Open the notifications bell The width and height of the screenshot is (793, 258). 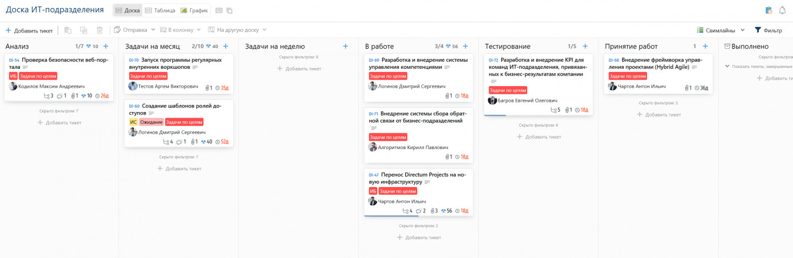782,10
